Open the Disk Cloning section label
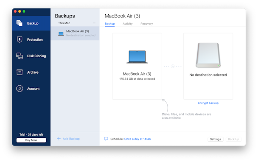 tap(36, 56)
